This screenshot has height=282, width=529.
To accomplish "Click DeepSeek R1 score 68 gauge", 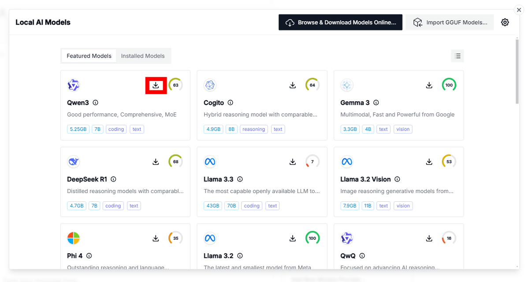I will pyautogui.click(x=175, y=162).
